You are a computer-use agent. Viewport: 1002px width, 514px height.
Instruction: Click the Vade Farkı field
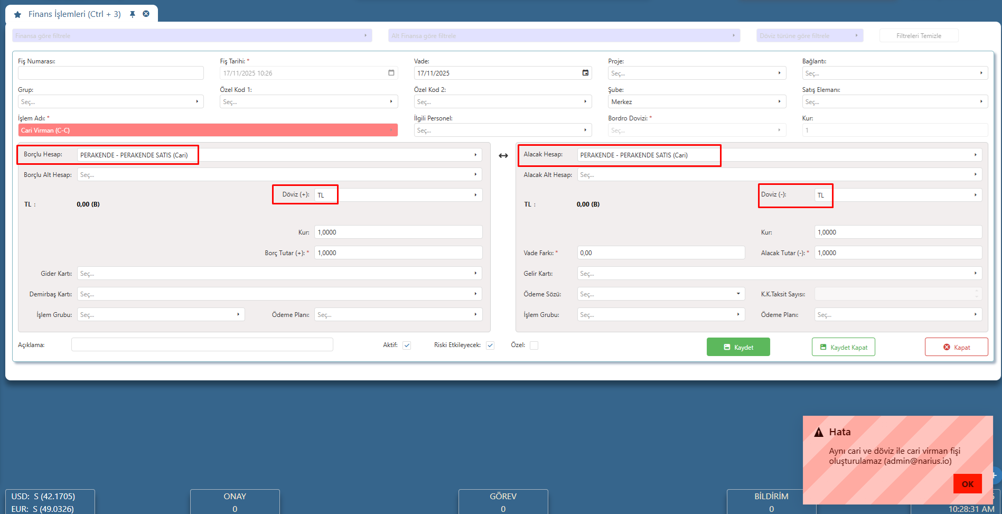click(661, 253)
